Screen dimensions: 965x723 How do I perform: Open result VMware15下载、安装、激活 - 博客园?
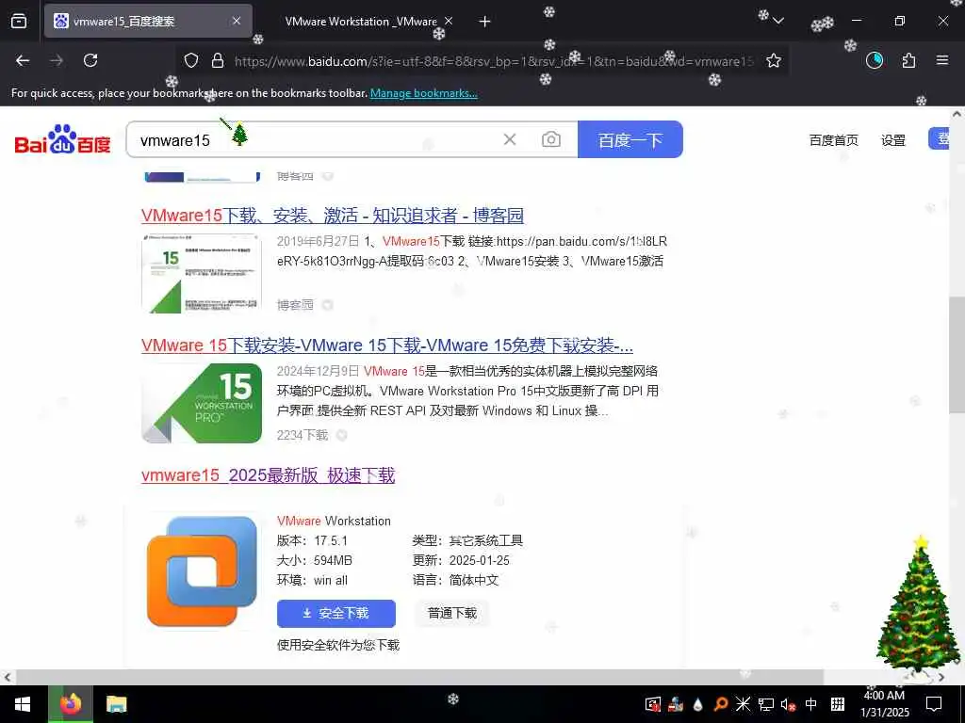tap(333, 216)
